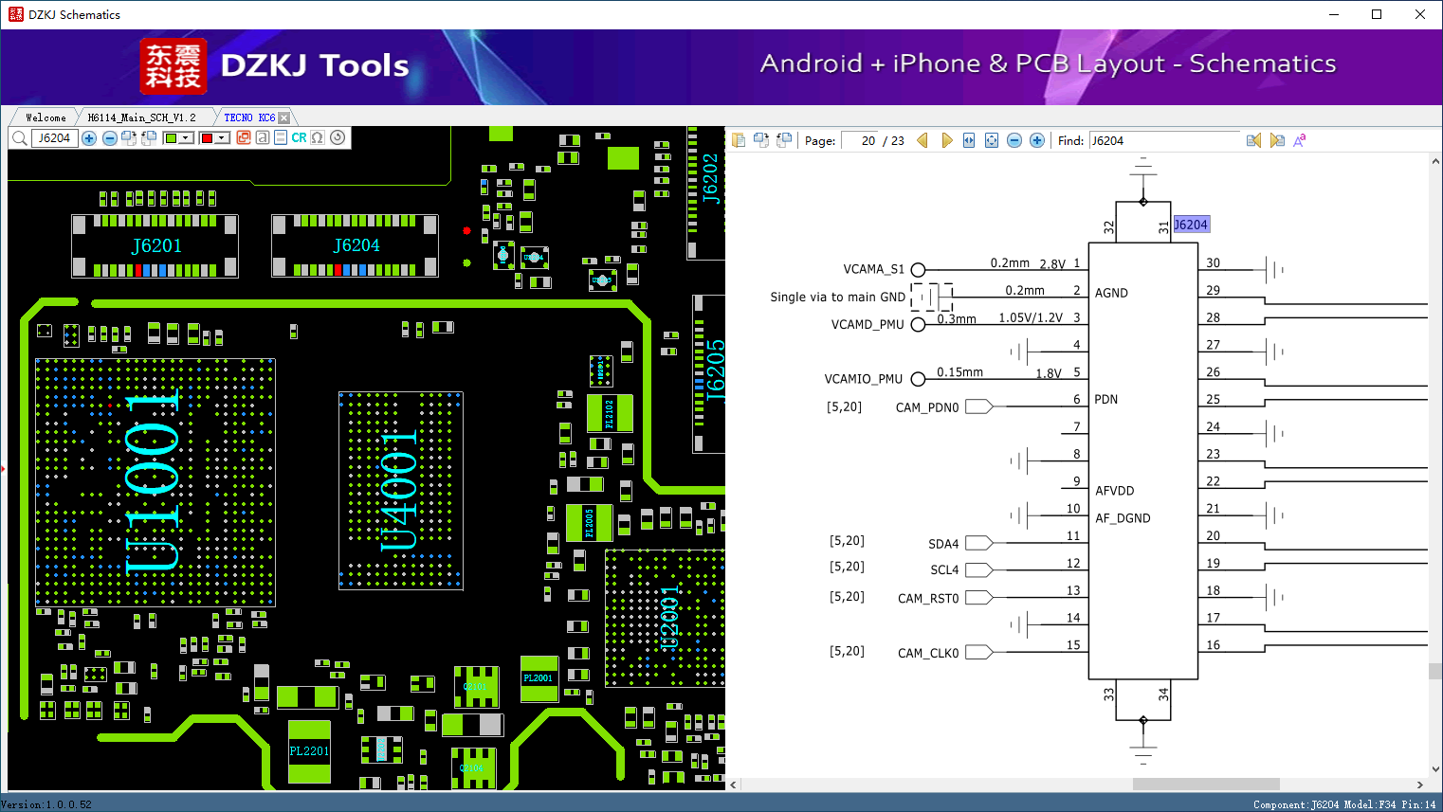Zoom out the PCB layout view
Viewport: 1443px width, 812px height.
[110, 138]
